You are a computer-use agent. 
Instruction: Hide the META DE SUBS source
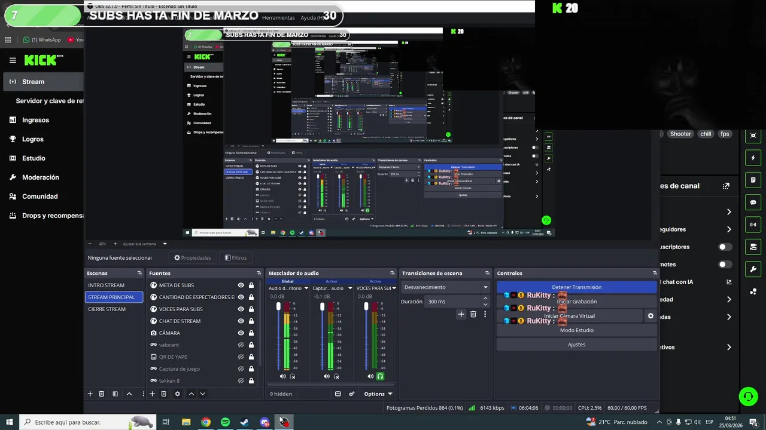(x=241, y=285)
